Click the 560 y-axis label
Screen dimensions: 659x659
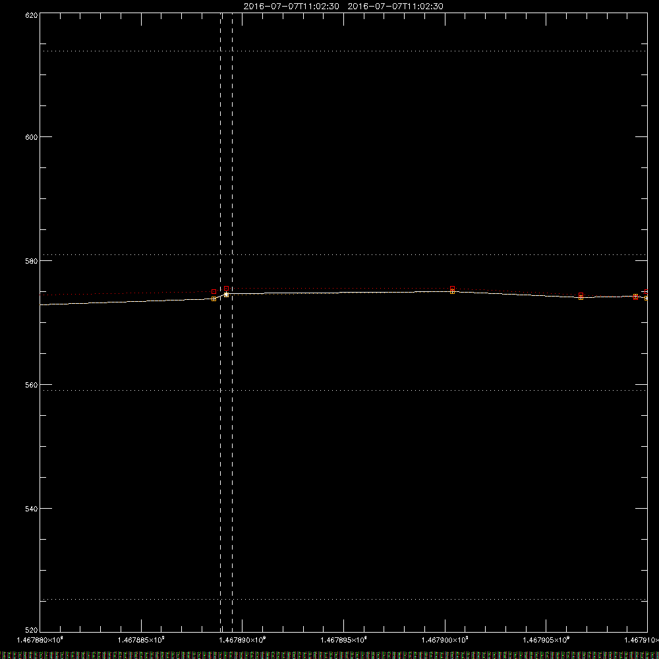pos(32,385)
